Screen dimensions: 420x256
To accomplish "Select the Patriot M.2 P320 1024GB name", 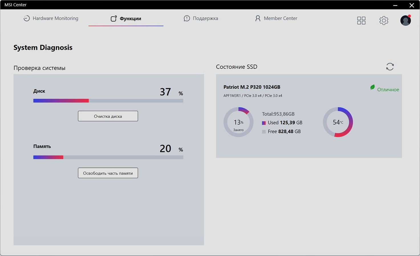I will point(252,87).
